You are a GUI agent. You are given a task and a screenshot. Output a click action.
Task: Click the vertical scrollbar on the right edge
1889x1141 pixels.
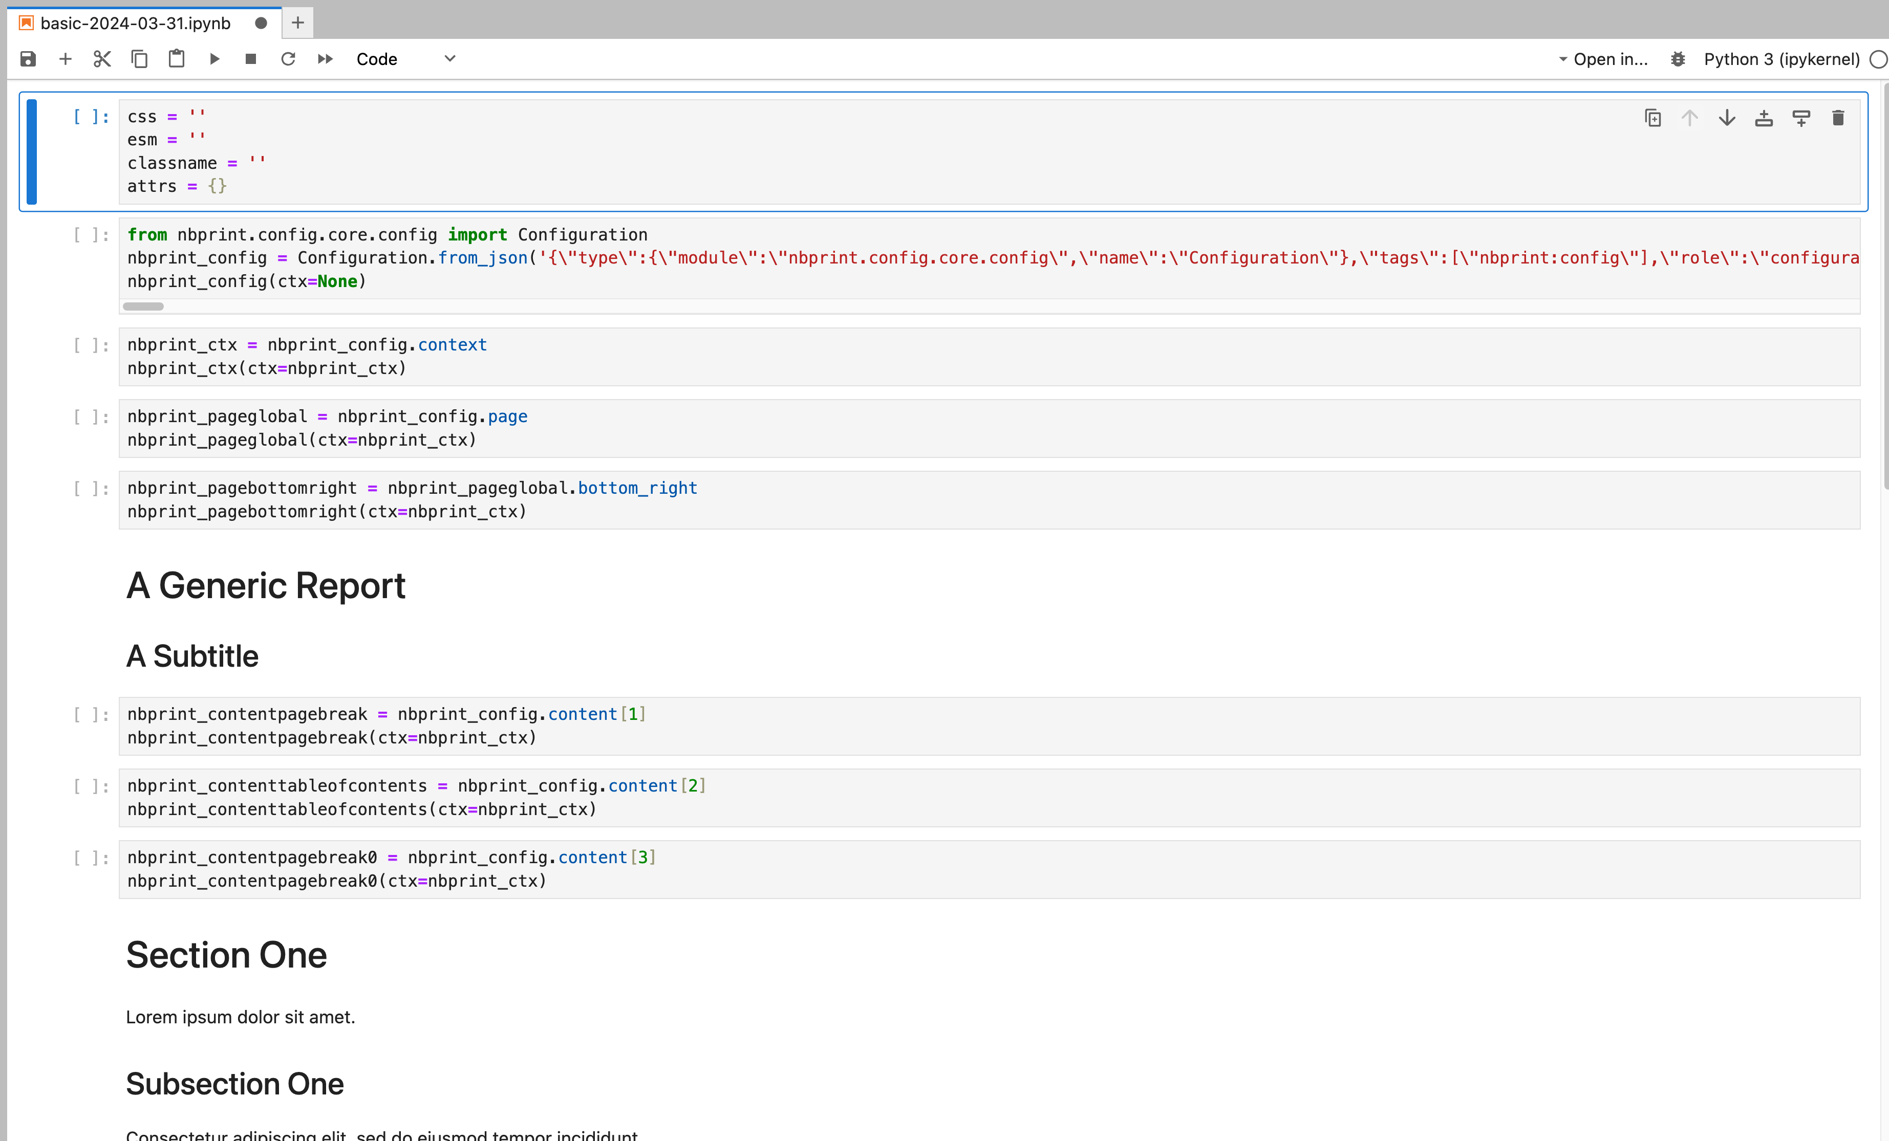(x=1885, y=287)
